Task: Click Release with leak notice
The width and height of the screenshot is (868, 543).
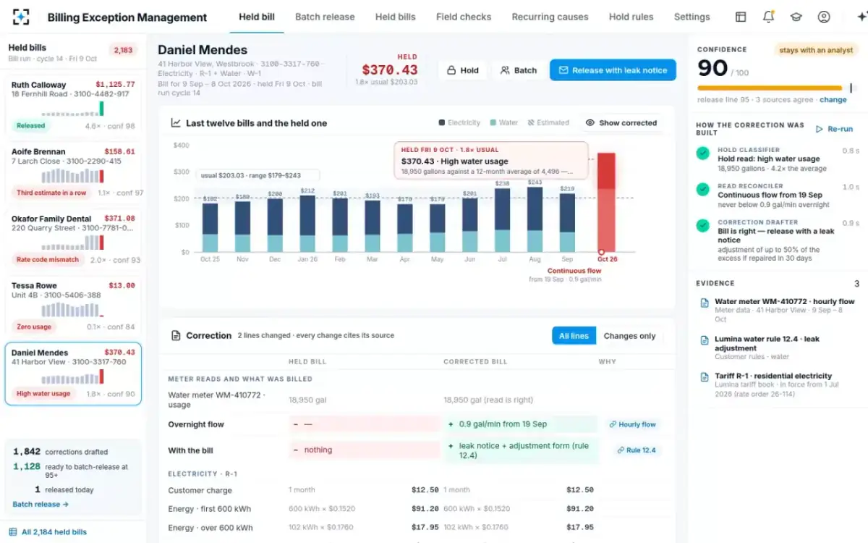Action: pyautogui.click(x=613, y=70)
